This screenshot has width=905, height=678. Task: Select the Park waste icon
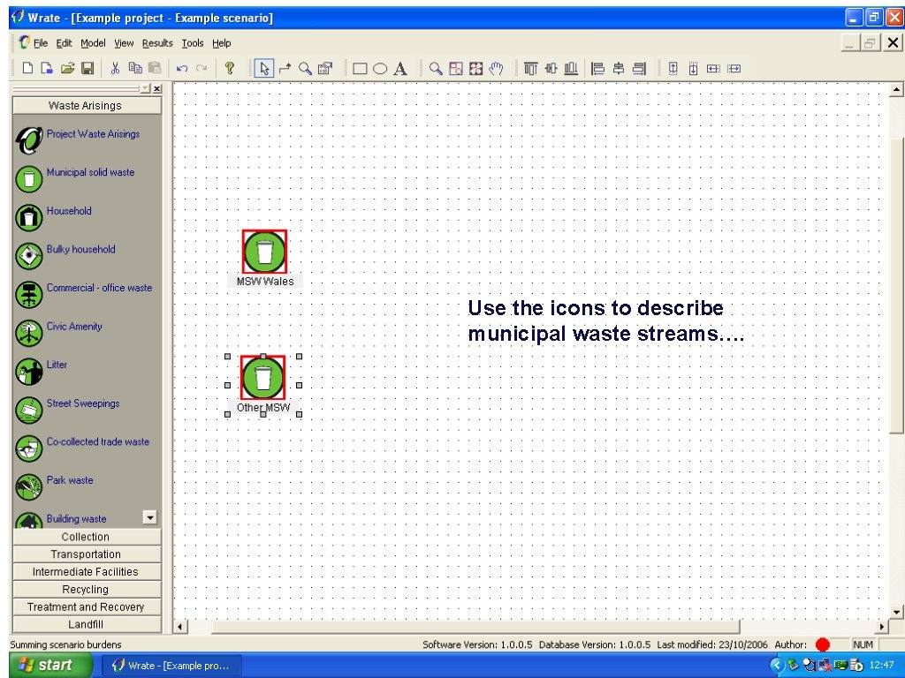[x=29, y=486]
